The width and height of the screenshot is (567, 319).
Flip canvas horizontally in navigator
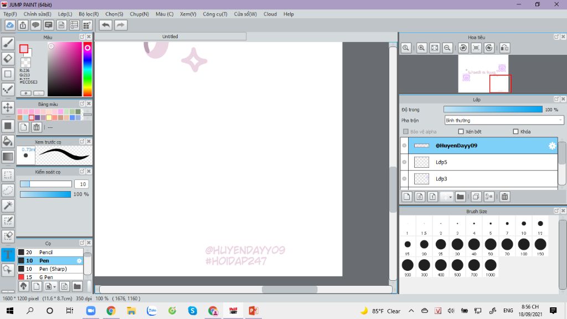tap(505, 48)
